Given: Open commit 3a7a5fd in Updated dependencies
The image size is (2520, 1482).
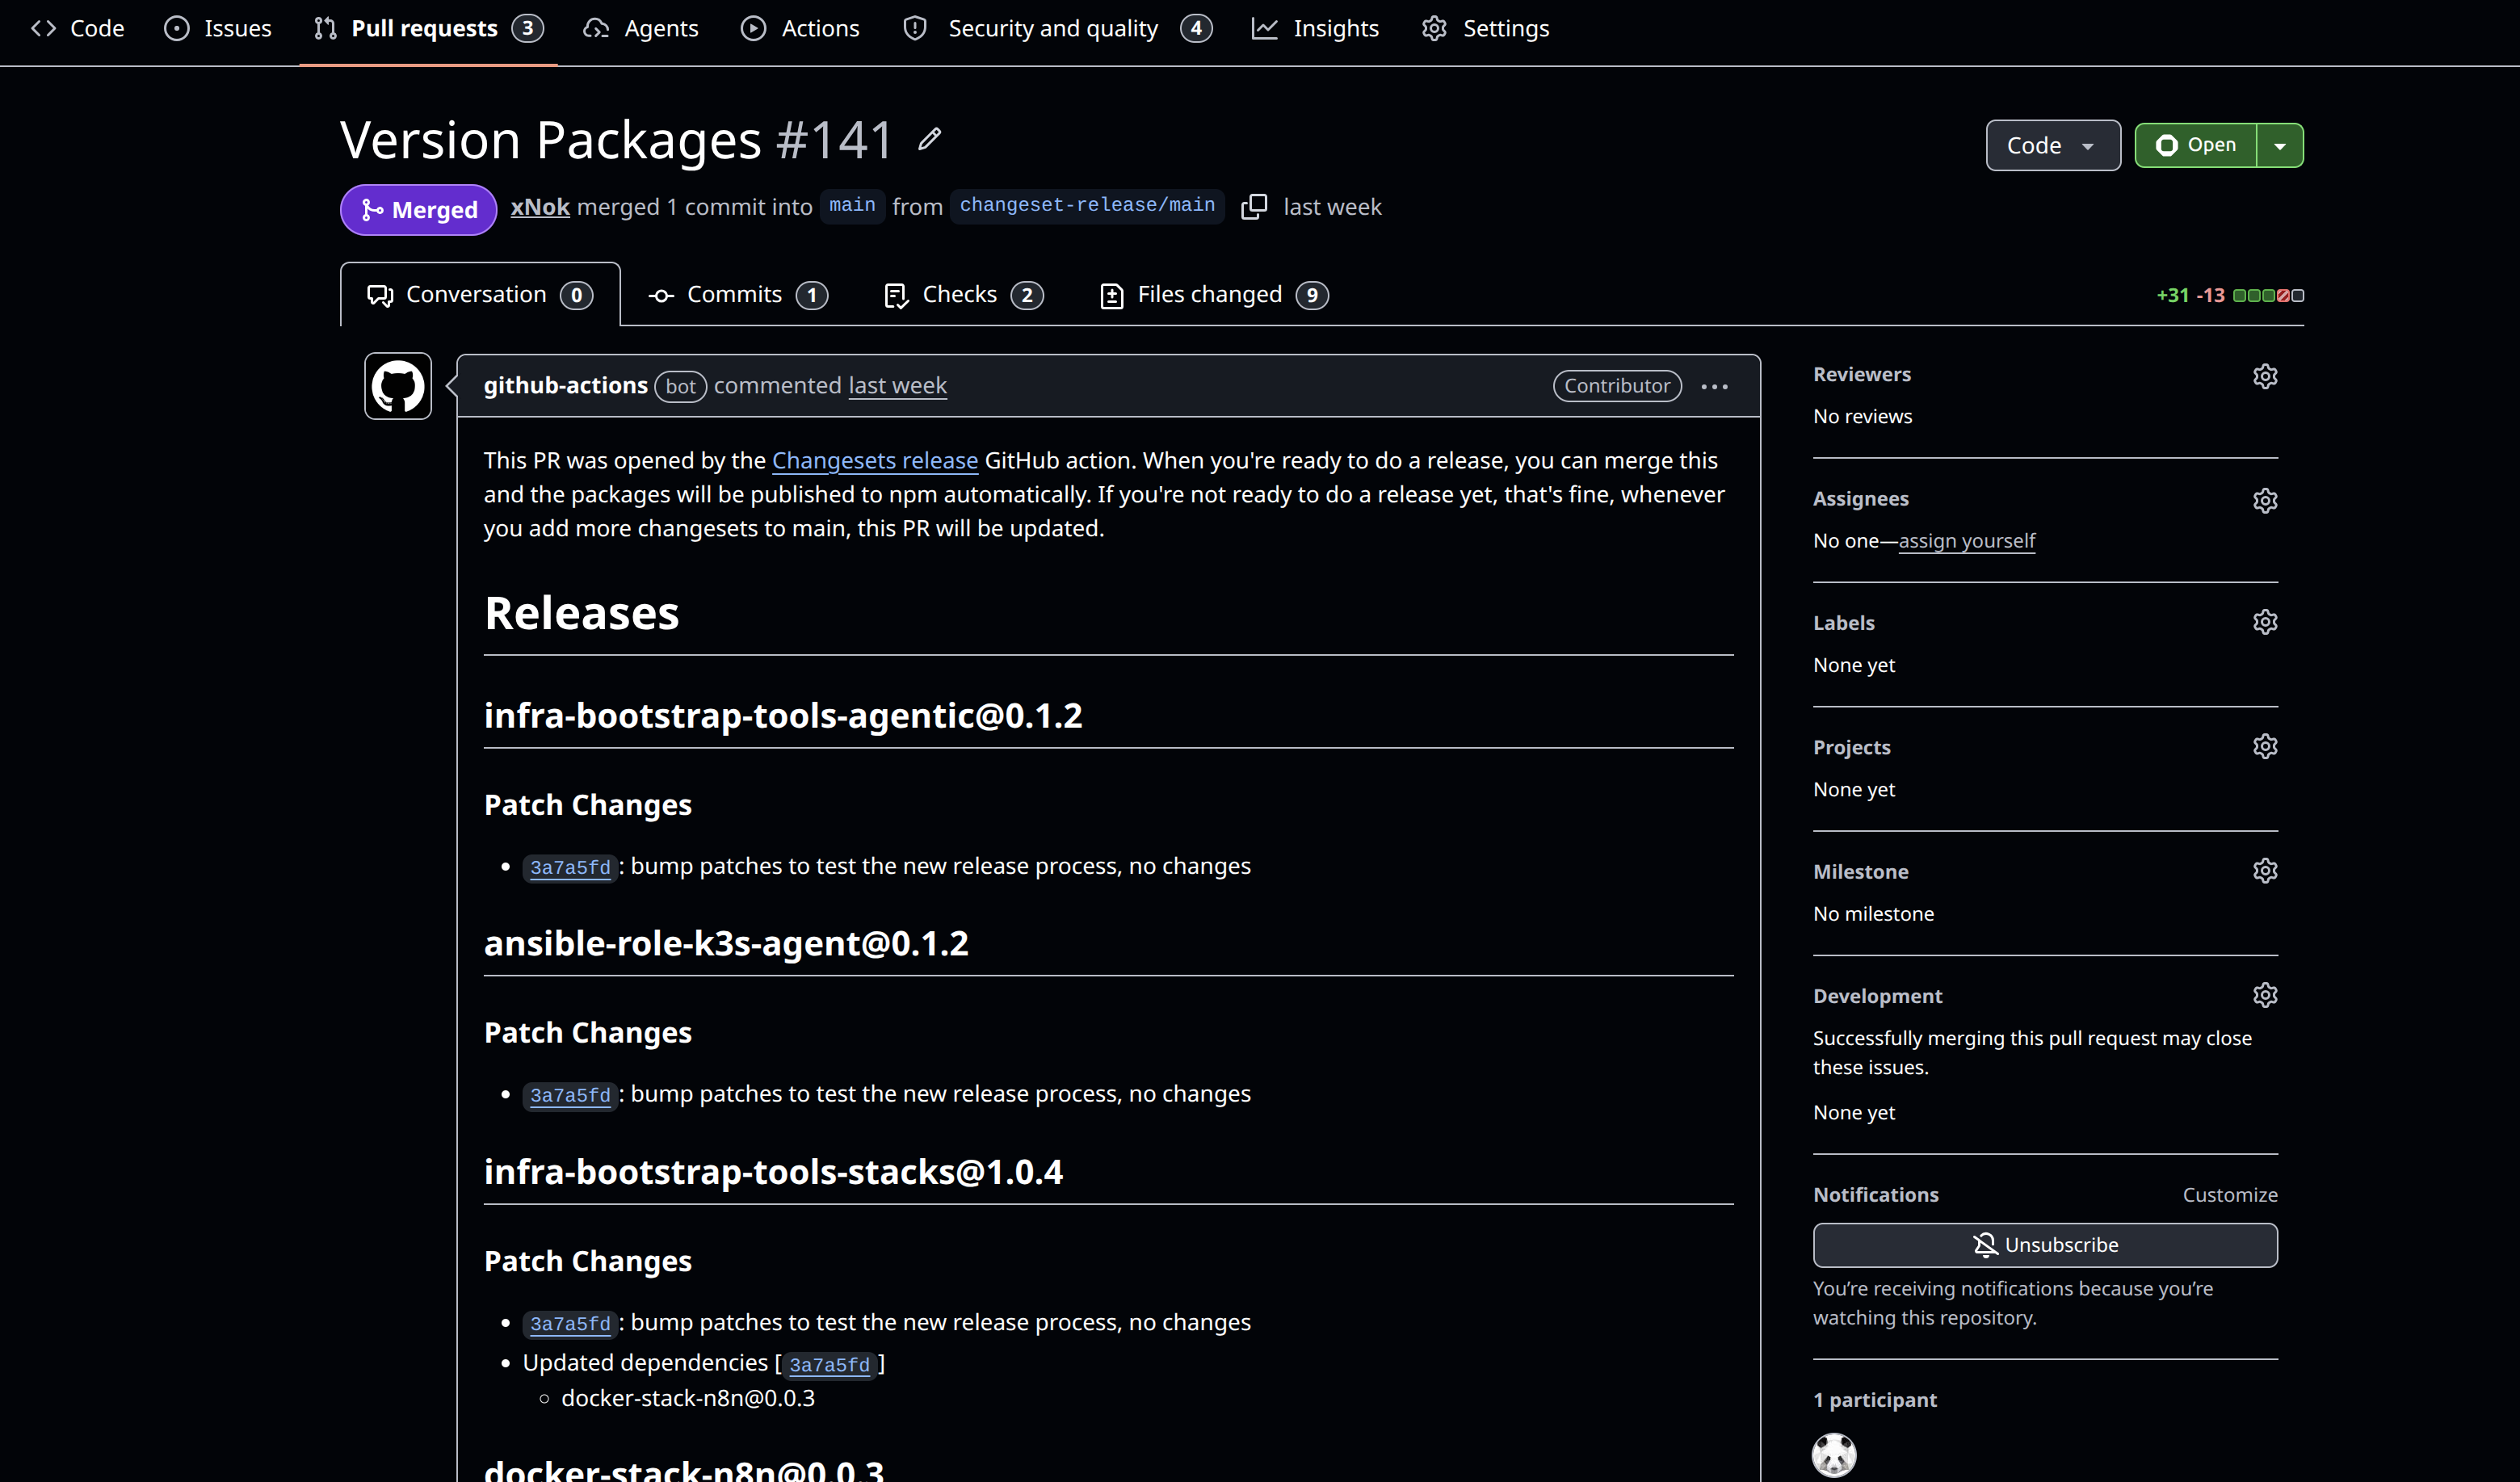Looking at the screenshot, I should point(829,1365).
